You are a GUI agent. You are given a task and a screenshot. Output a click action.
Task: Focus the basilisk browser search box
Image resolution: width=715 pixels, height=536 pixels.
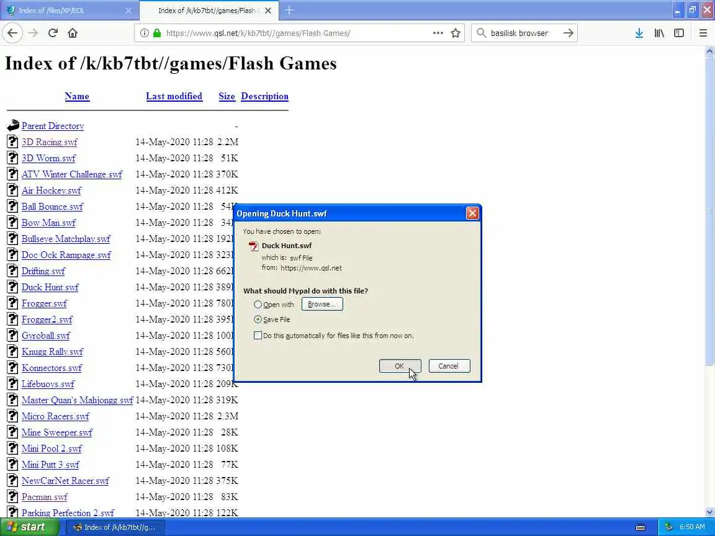tap(523, 33)
